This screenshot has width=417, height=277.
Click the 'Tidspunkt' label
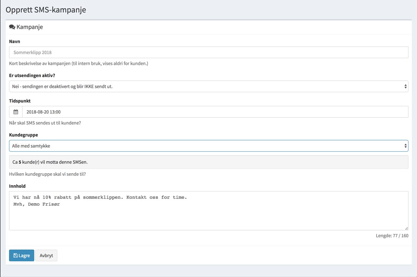coord(20,101)
